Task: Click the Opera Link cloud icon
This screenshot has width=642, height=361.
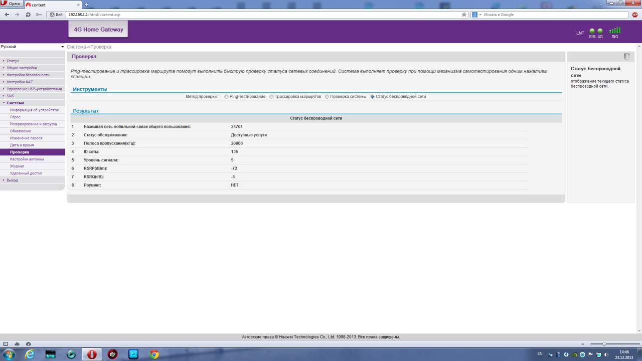Action: pyautogui.click(x=17, y=344)
